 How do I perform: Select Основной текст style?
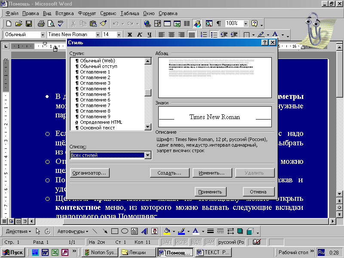tap(95, 128)
